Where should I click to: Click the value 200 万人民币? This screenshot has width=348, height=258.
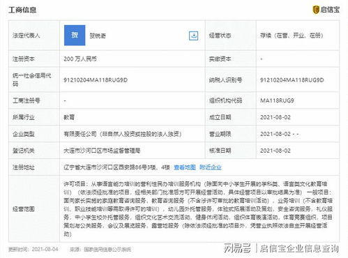pos(80,59)
